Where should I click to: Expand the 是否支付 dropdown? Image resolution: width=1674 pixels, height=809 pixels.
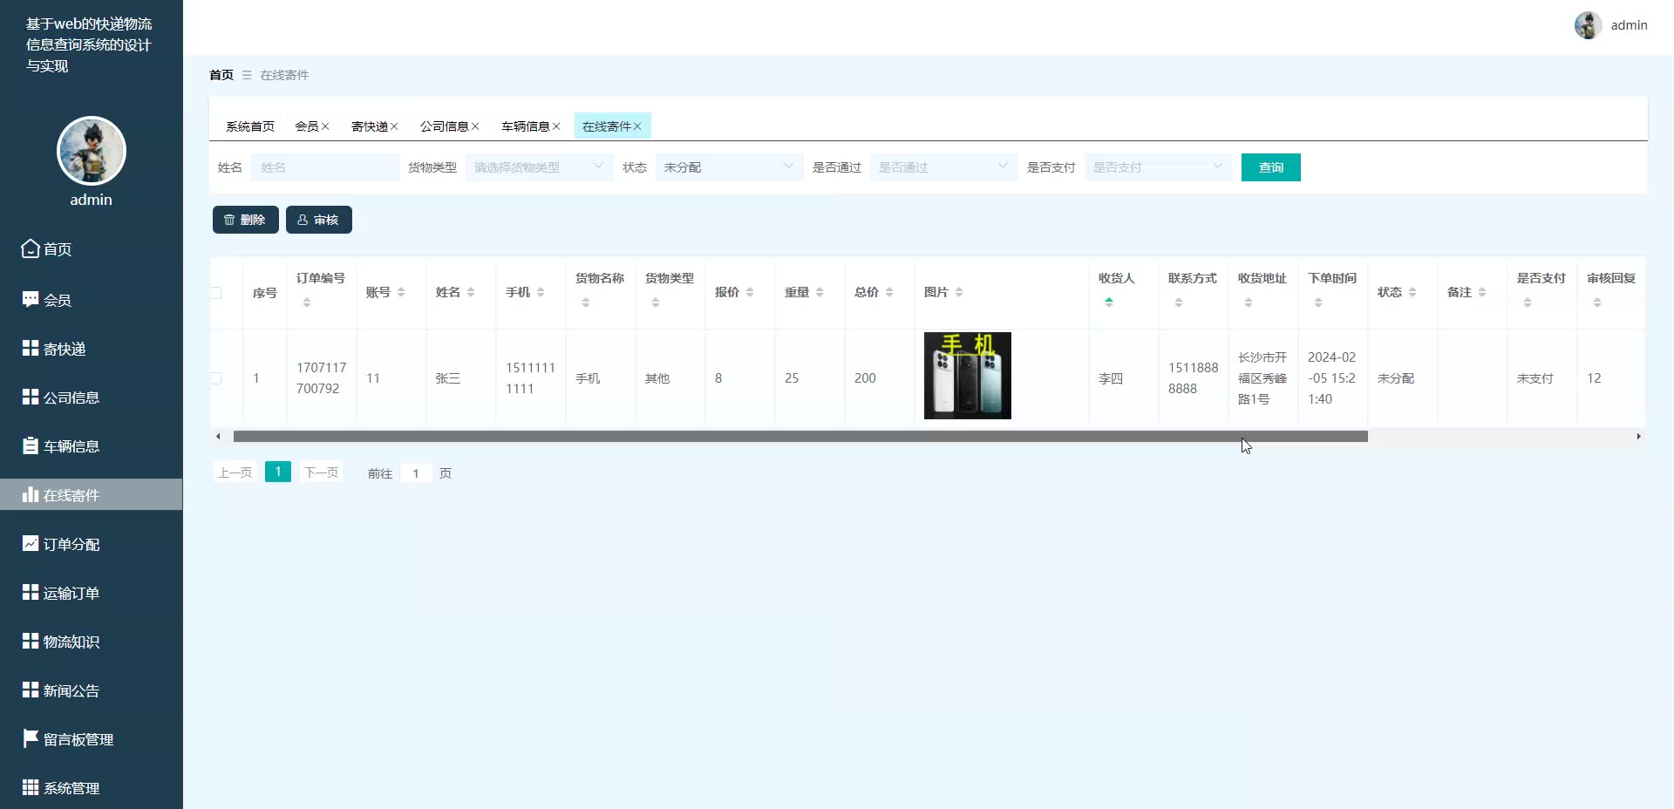pyautogui.click(x=1158, y=167)
